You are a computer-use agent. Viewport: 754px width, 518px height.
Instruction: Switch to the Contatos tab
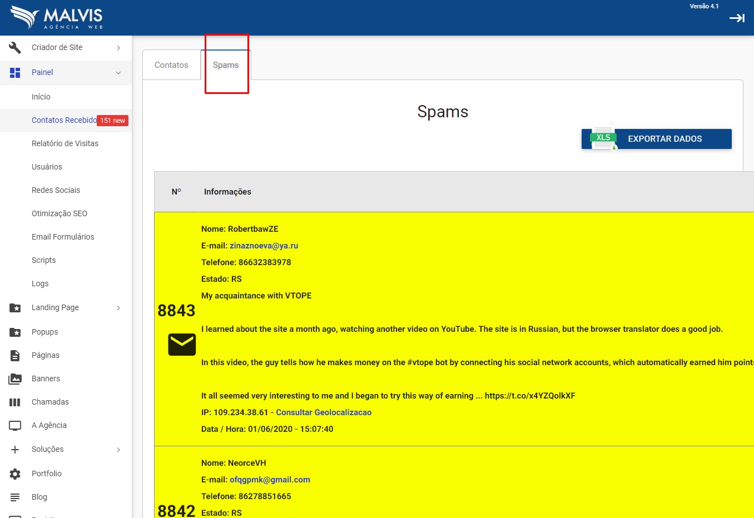click(171, 65)
